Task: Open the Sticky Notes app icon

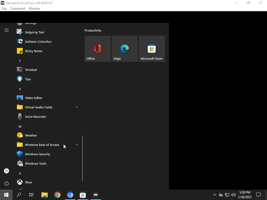Action: tap(20, 51)
